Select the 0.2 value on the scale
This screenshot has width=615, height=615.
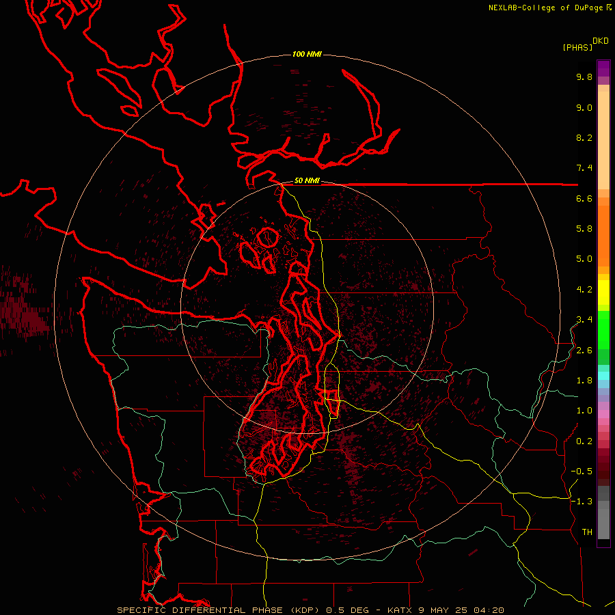tap(584, 441)
